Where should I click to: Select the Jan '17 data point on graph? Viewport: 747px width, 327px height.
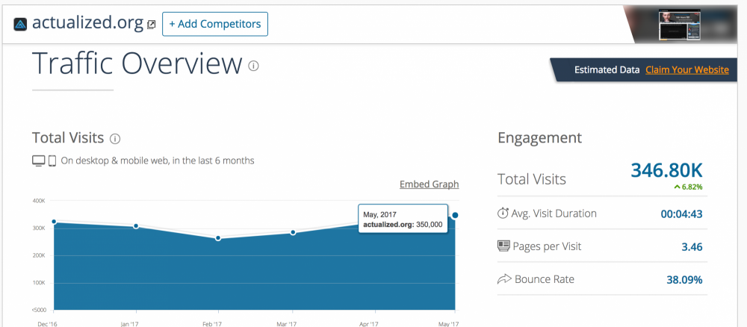(x=136, y=226)
